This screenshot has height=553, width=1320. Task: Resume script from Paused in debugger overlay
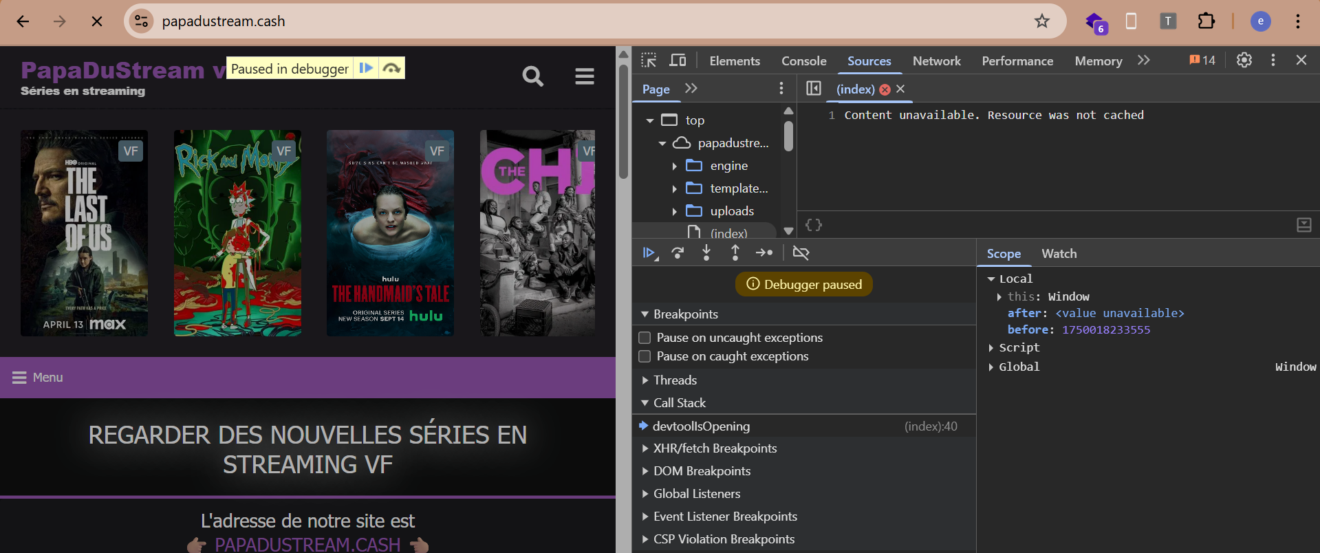tap(366, 68)
